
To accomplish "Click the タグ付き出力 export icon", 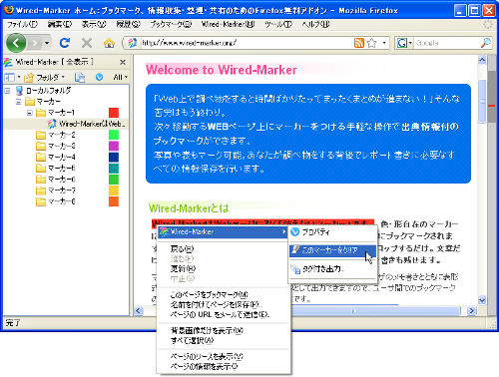I will 295,268.
